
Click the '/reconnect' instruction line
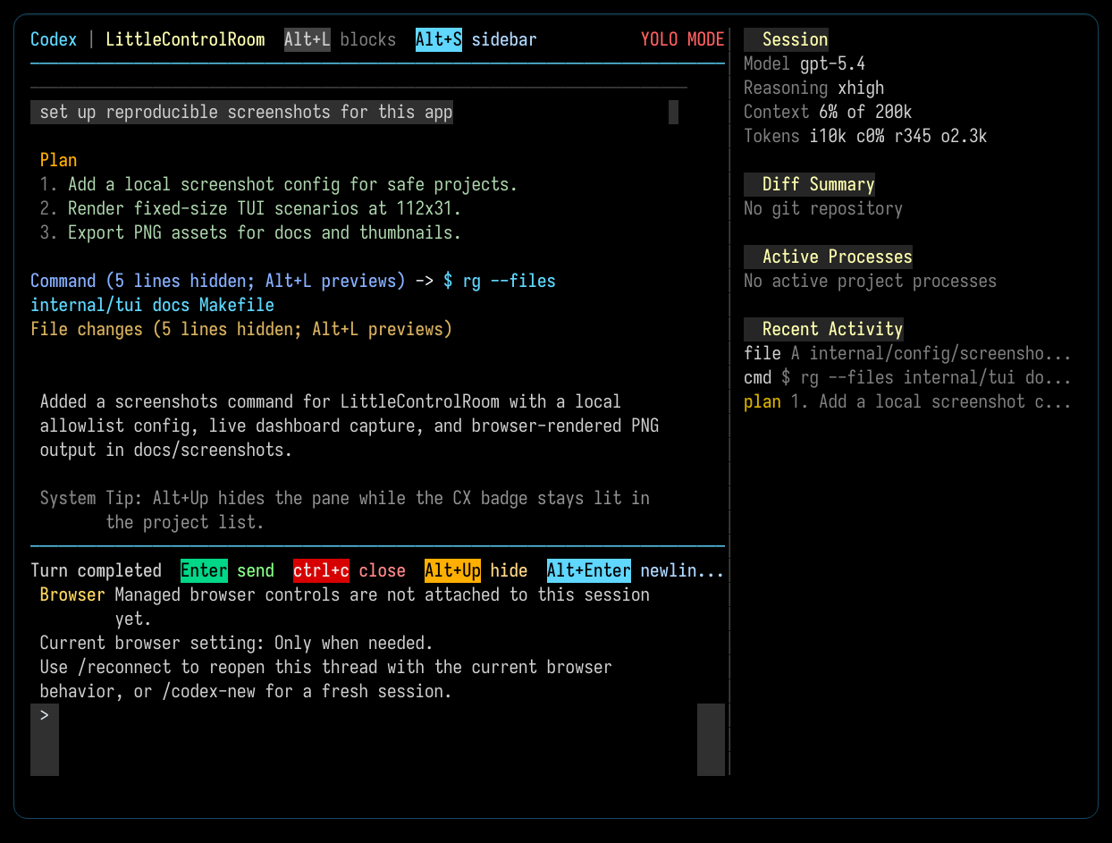[x=326, y=667]
